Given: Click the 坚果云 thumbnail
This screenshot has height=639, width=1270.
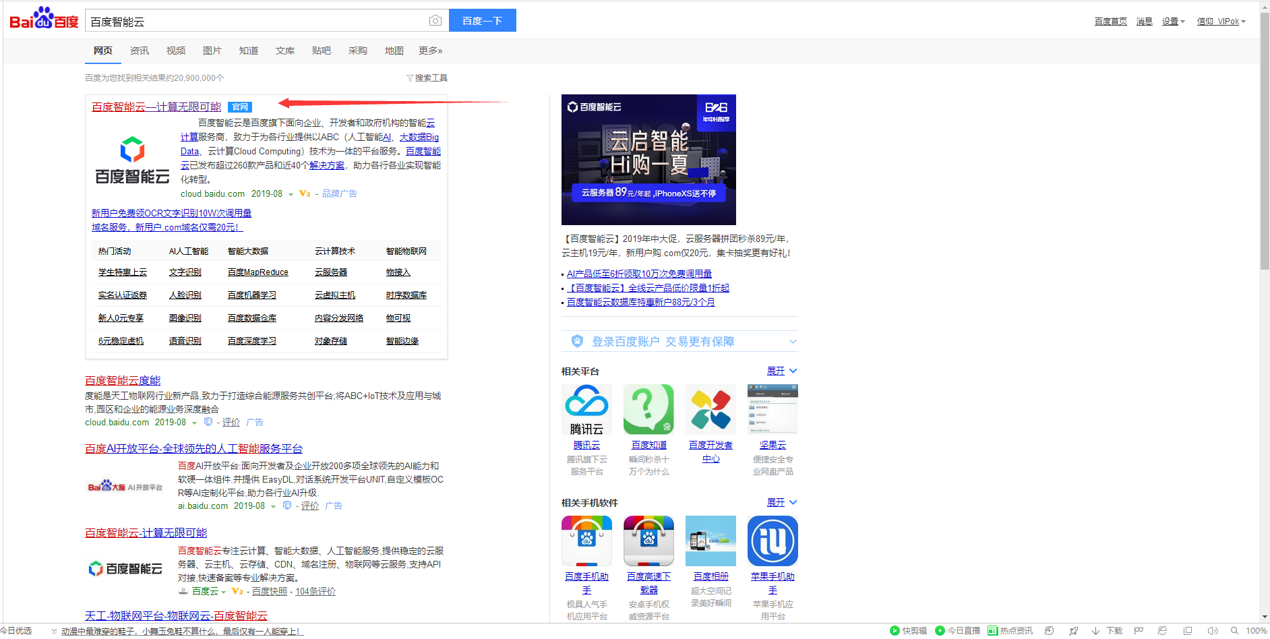Looking at the screenshot, I should point(773,409).
